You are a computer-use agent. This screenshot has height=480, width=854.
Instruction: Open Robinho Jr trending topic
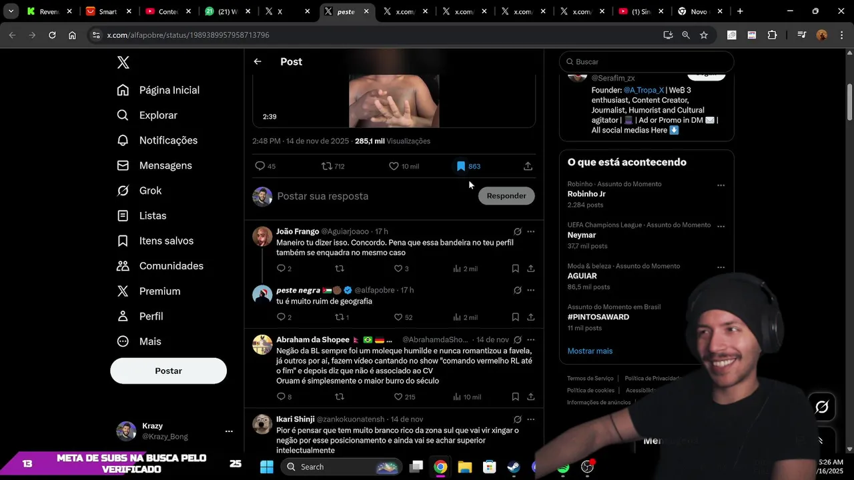[586, 194]
